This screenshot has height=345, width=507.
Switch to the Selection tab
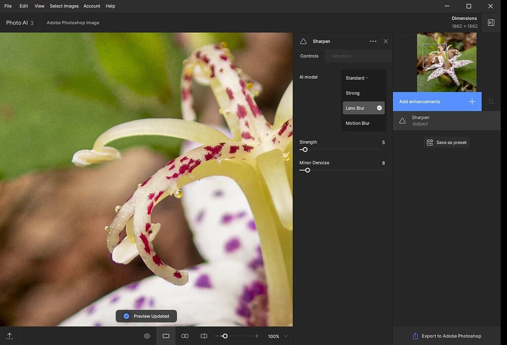tap(341, 56)
